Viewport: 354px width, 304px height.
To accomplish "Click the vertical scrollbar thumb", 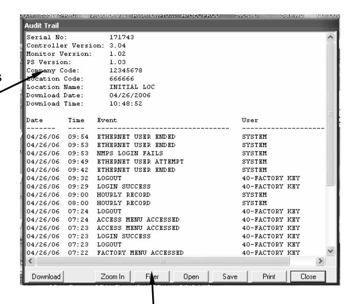I will pos(330,114).
